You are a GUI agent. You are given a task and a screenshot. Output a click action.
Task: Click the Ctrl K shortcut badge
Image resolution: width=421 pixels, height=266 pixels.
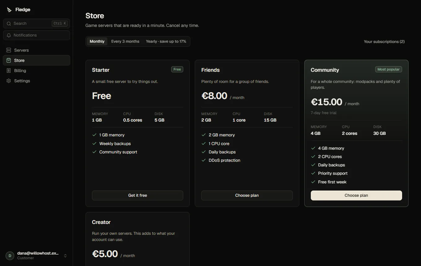point(60,24)
